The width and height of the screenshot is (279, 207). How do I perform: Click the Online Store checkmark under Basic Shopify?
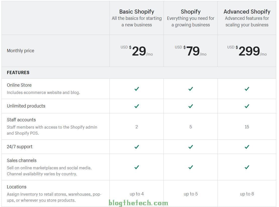137,89
